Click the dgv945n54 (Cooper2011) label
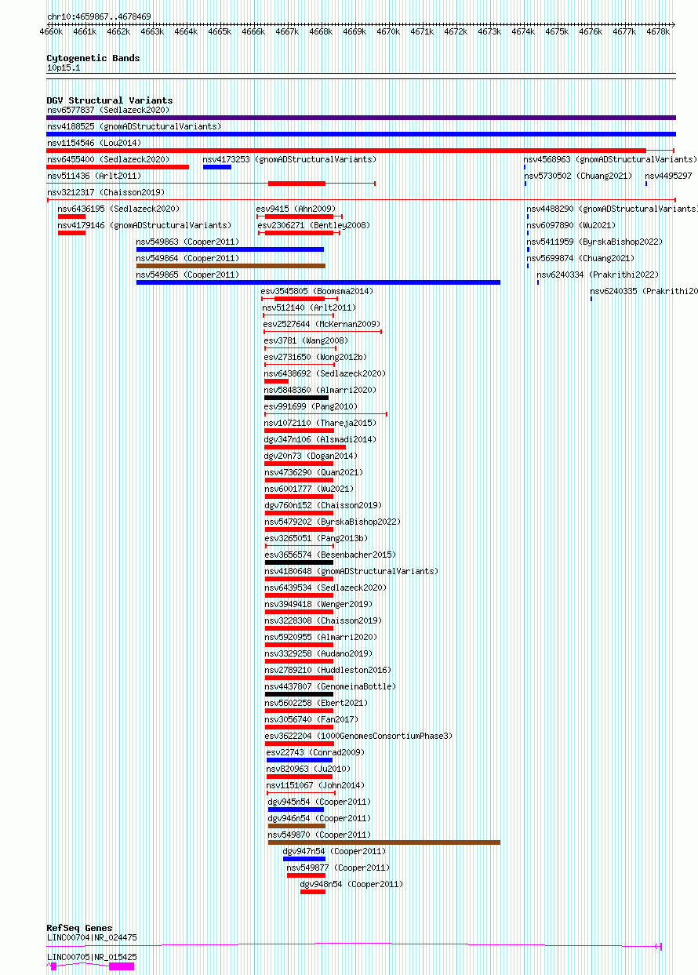The width and height of the screenshot is (698, 975). [x=319, y=802]
